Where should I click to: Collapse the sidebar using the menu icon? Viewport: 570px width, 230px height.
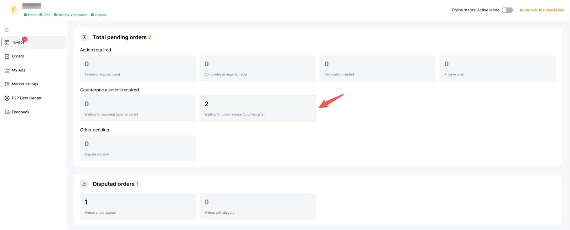pyautogui.click(x=7, y=30)
